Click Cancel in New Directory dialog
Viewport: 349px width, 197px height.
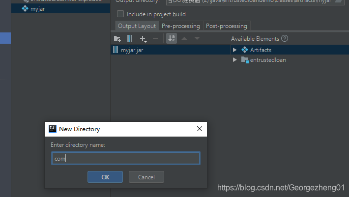146,177
